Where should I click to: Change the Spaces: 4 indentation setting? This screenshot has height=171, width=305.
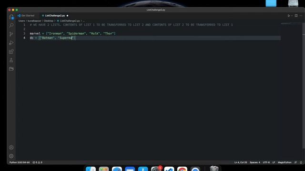coord(255,162)
